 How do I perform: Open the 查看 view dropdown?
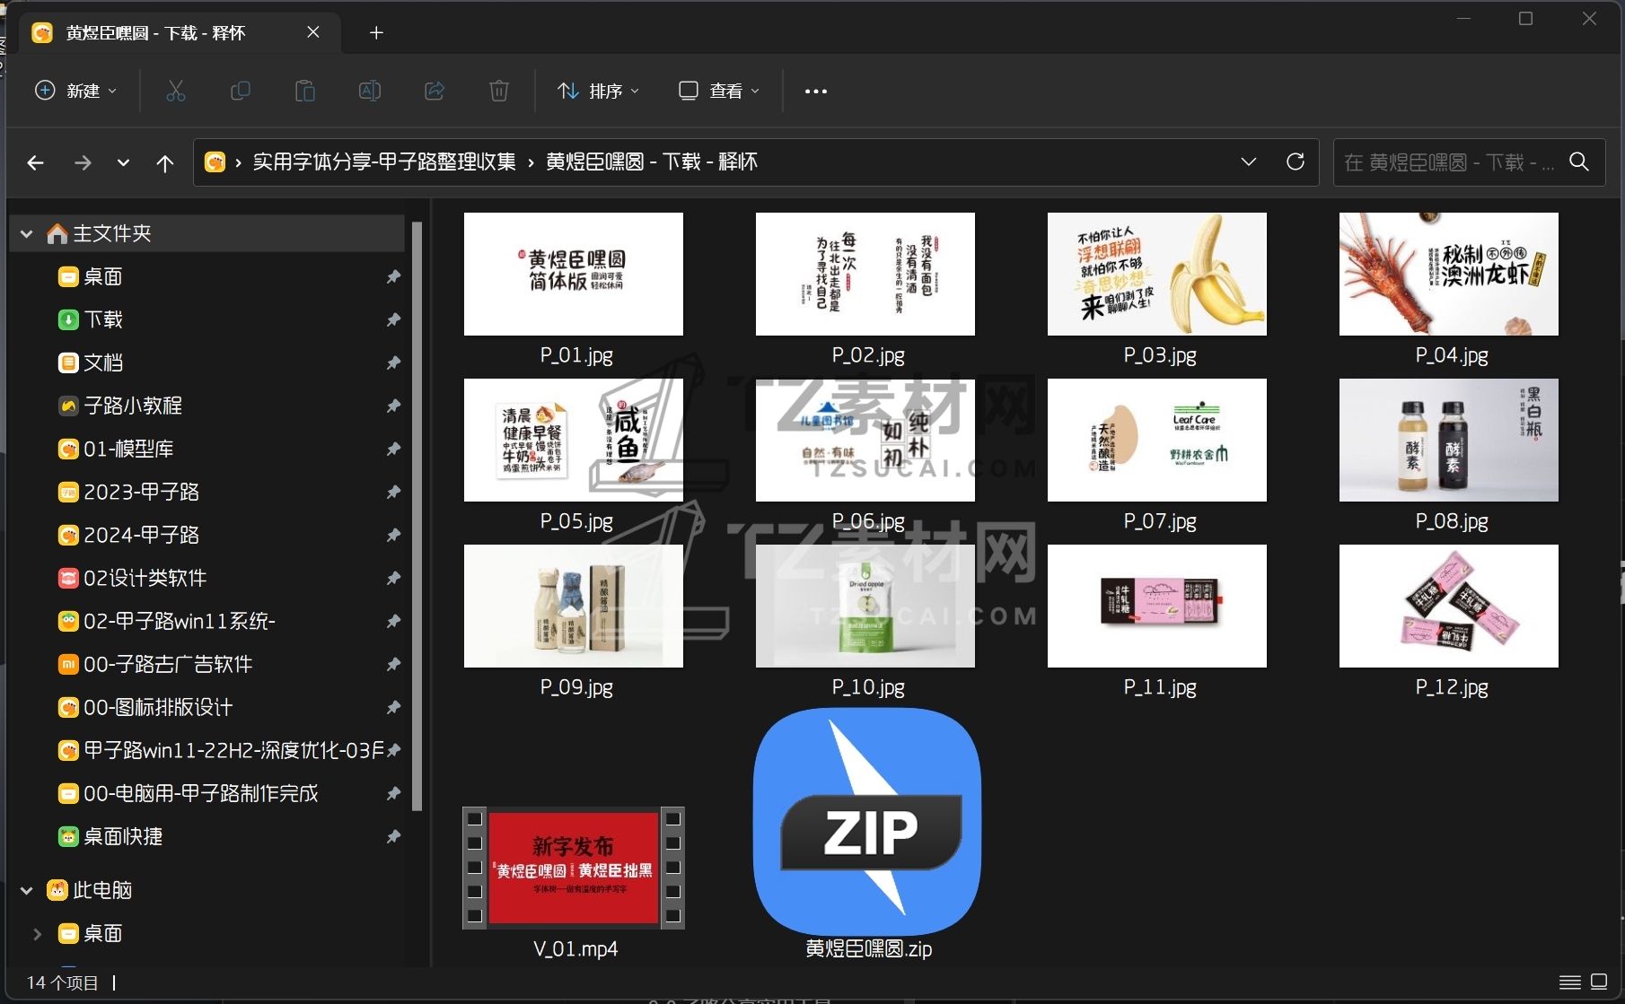pos(719,91)
